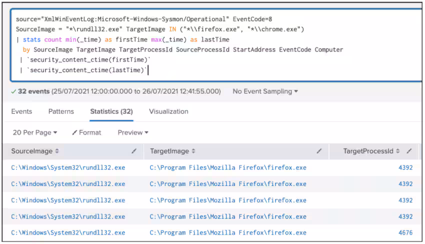Open the 20 Per Page dropdown

34,132
